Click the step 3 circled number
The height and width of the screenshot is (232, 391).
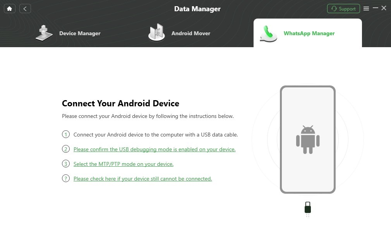coord(66,164)
